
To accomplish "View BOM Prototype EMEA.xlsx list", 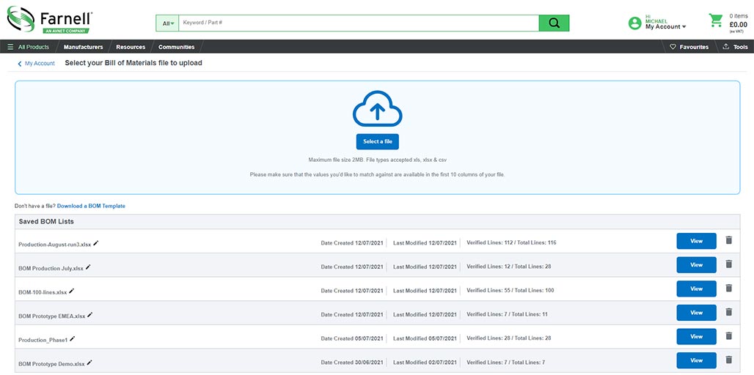I will [x=696, y=313].
